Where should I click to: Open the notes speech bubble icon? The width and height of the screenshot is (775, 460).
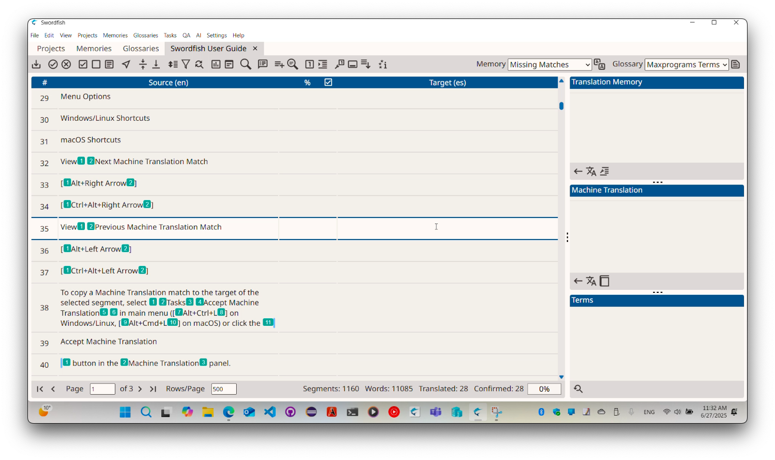[263, 64]
